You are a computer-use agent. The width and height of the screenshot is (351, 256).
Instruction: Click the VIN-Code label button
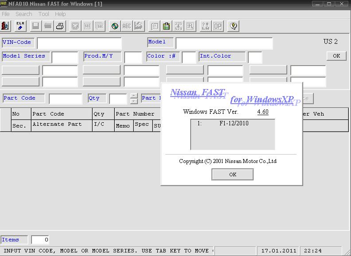coord(18,43)
